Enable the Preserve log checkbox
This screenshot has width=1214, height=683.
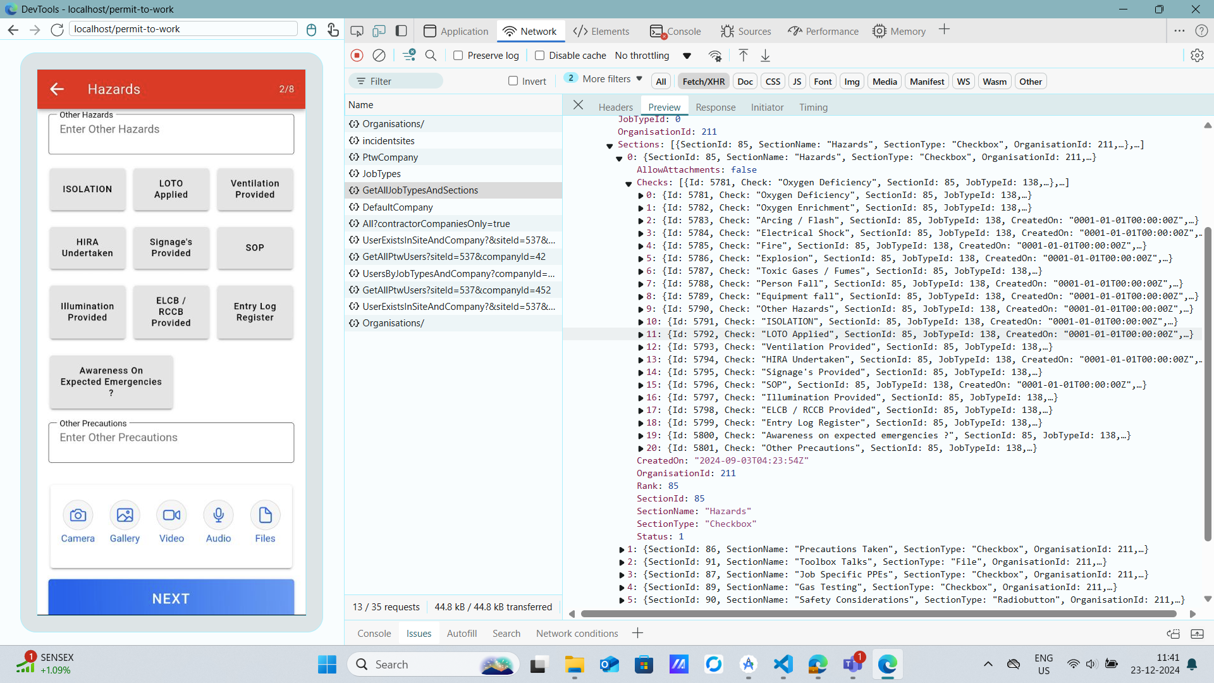tap(458, 56)
